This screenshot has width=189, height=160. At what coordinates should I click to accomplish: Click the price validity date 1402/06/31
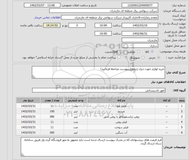(140, 34)
